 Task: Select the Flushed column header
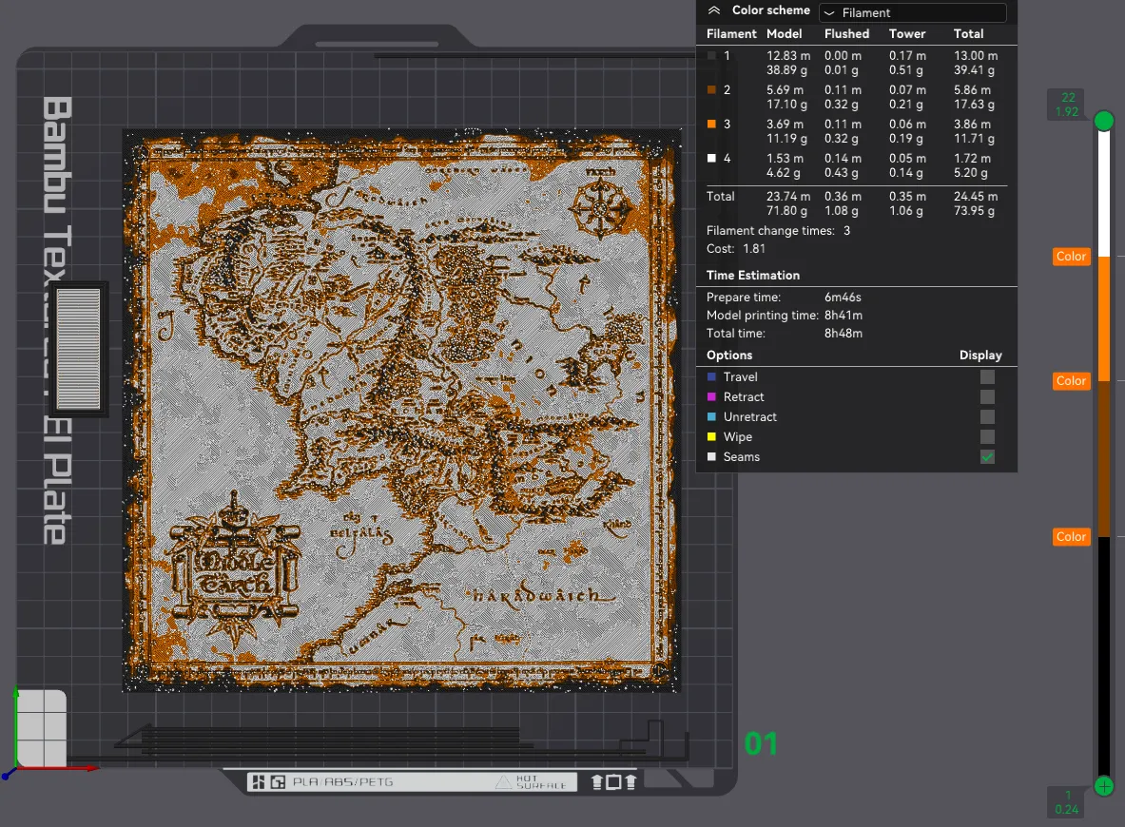click(846, 34)
